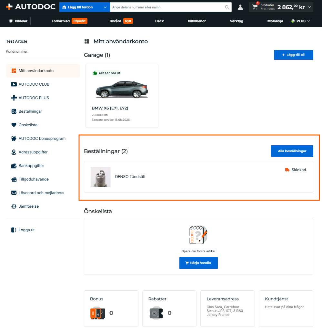Click the Senaste service 18.08.2026 text
The image size is (322, 333).
pyautogui.click(x=111, y=120)
